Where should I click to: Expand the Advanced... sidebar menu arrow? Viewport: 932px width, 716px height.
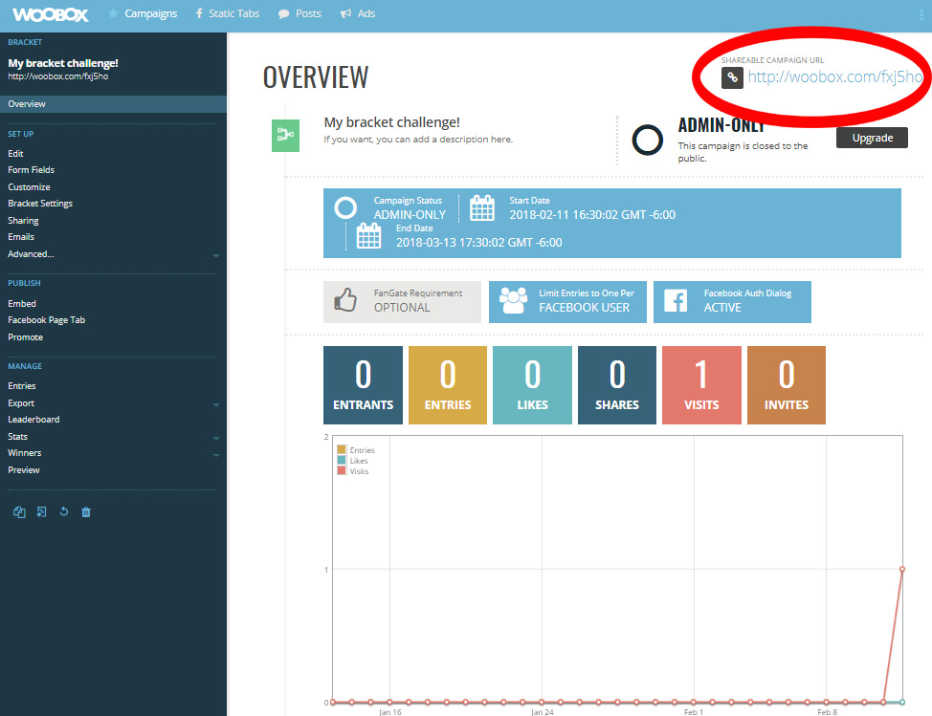pos(215,255)
